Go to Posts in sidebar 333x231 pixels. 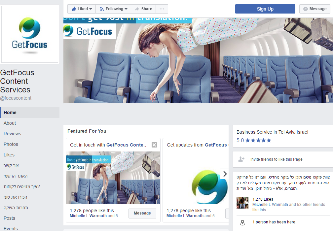9,218
